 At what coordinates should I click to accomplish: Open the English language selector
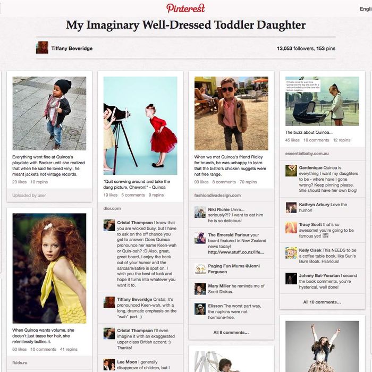coord(366,9)
